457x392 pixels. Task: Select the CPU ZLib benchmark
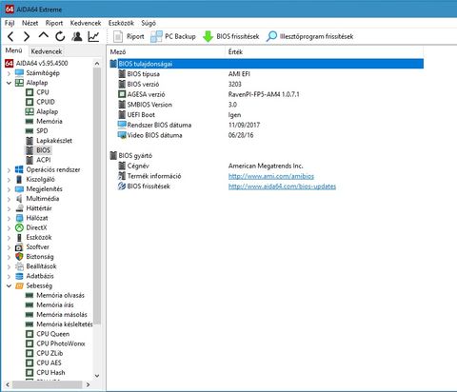[44, 353]
